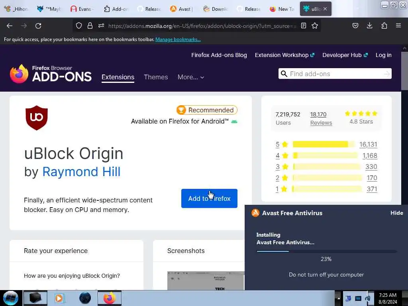Submit search with the arrow in Find add-ons
Screen dimensions: 408x306
387,74
